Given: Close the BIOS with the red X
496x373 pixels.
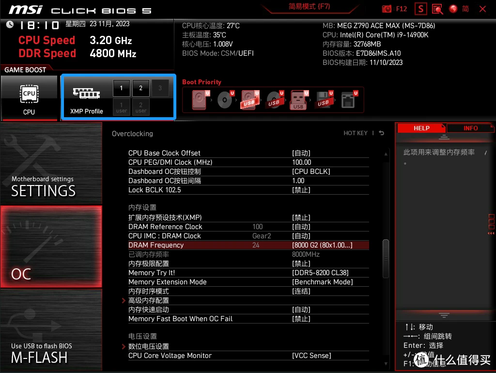Looking at the screenshot, I should 482,9.
